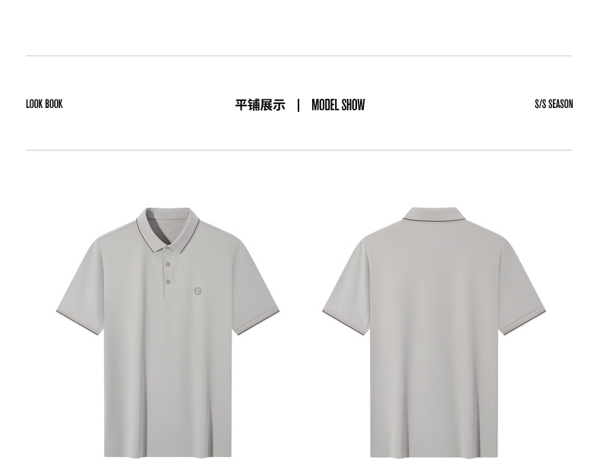Click the front view polo shirt image

168,332
